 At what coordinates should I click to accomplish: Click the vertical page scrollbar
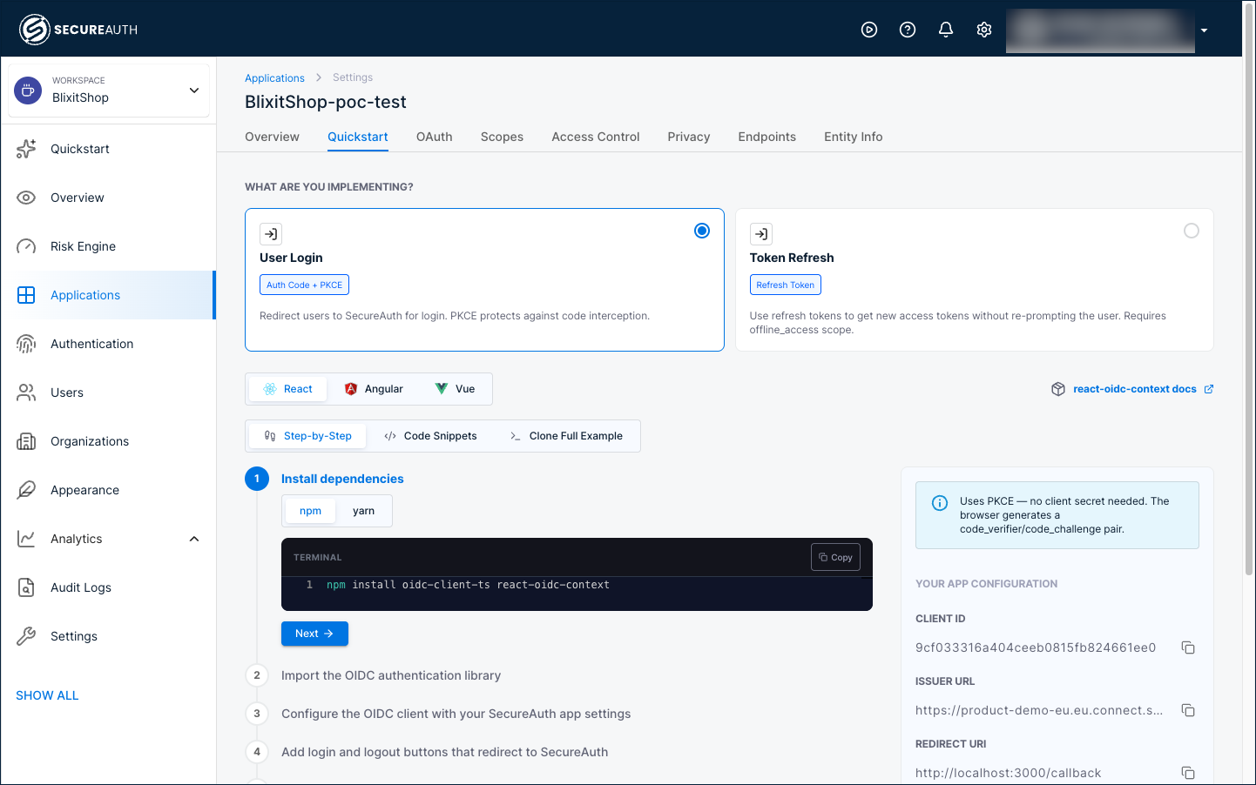1249,292
